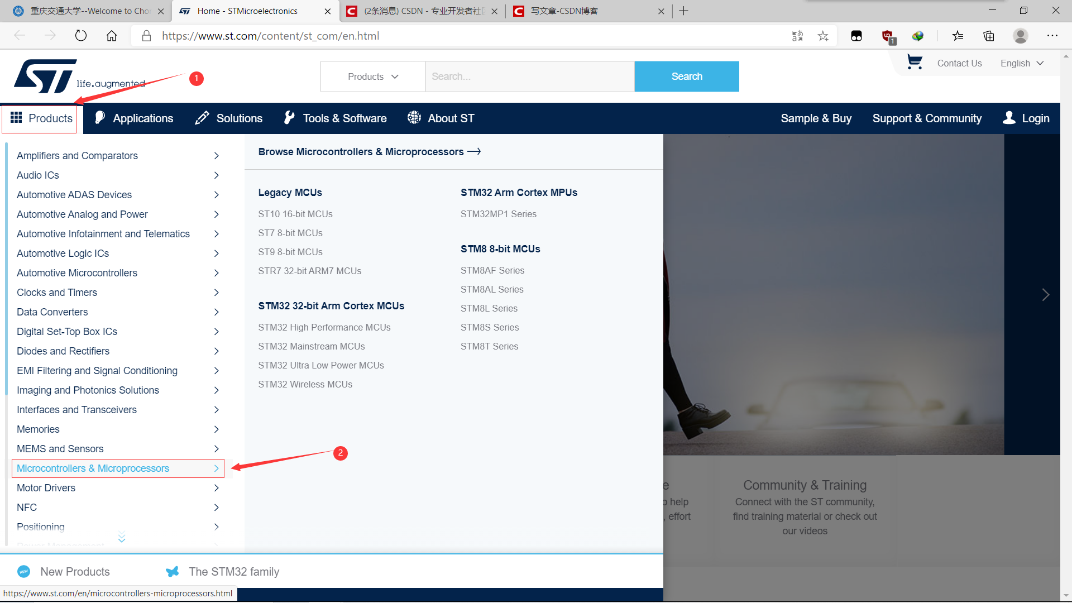Viewport: 1072px width, 603px height.
Task: Open STM32 Mainstream MCUs link
Action: (x=312, y=346)
